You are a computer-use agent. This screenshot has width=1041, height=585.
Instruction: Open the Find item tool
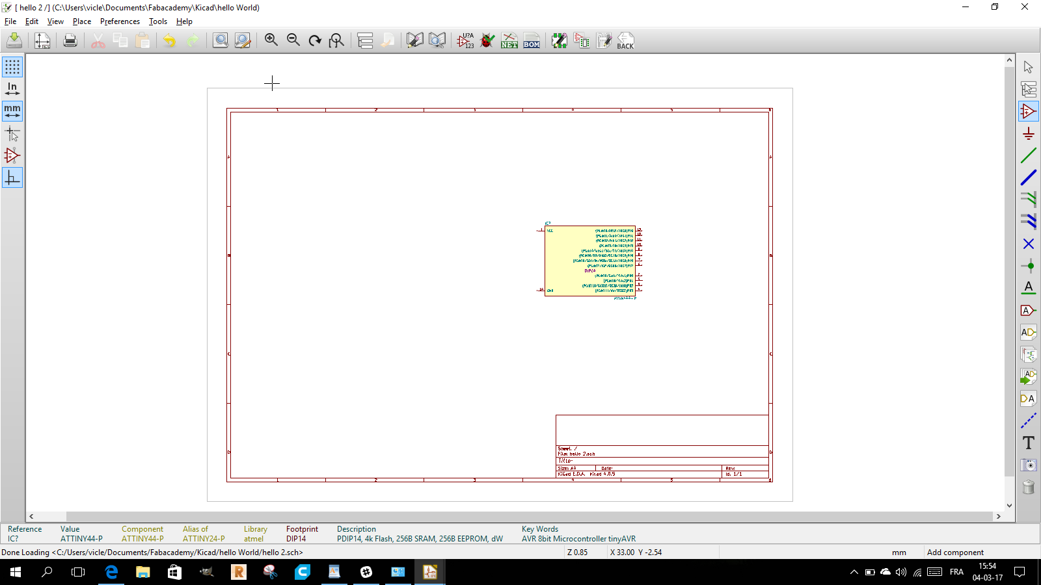tap(221, 41)
